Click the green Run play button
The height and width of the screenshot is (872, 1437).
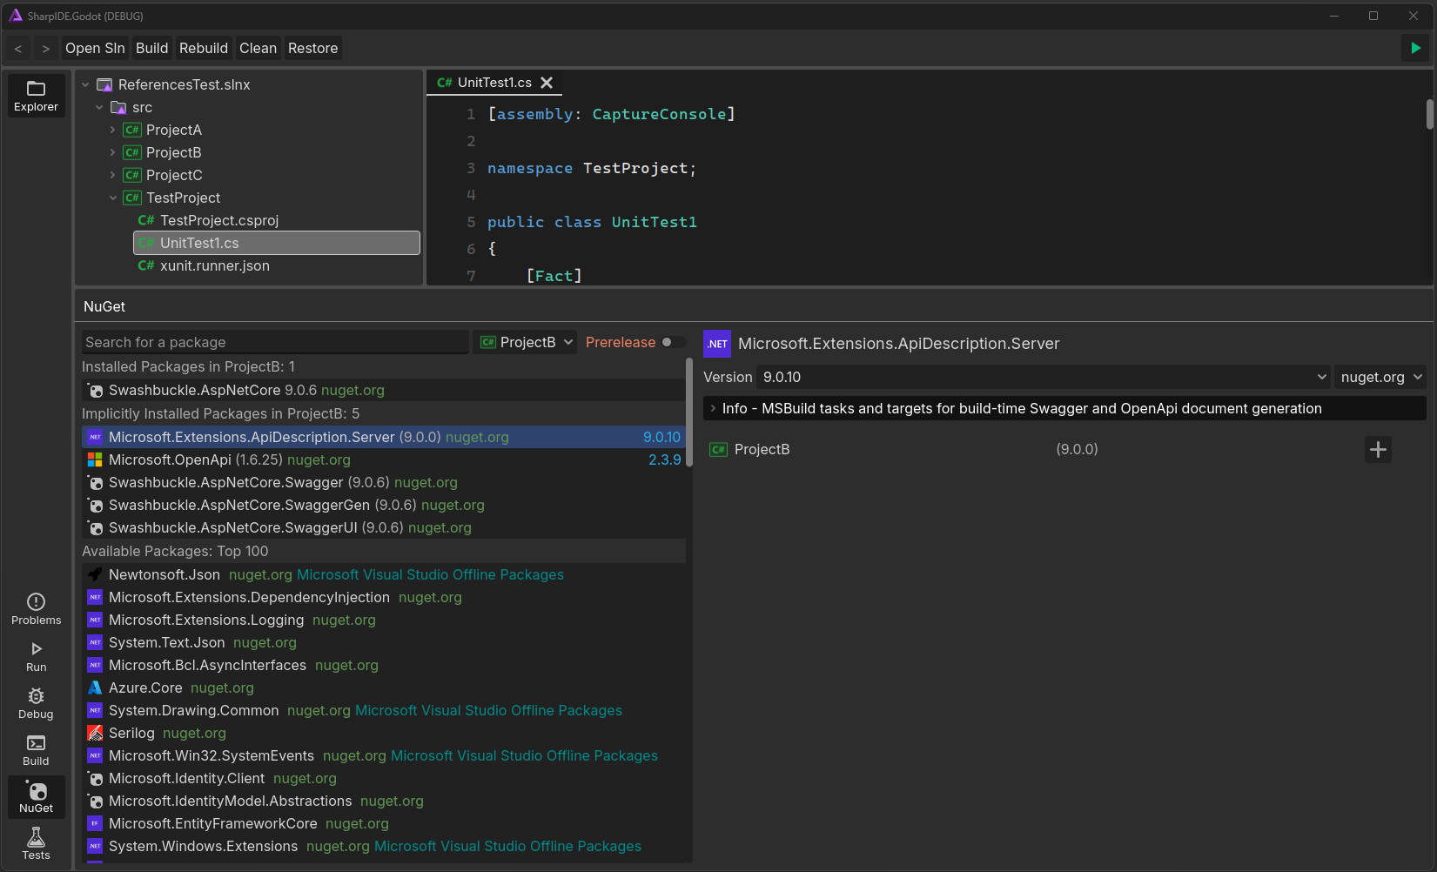(1415, 48)
